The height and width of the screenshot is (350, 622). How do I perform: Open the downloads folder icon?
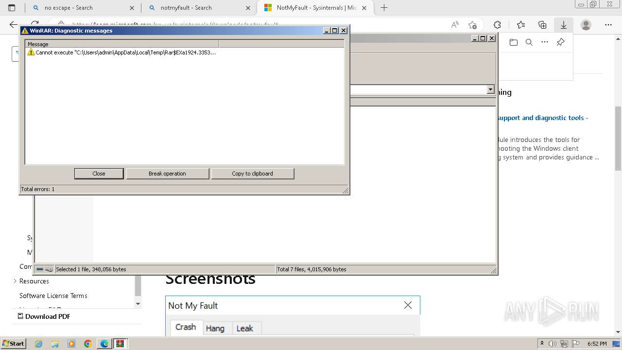click(514, 42)
